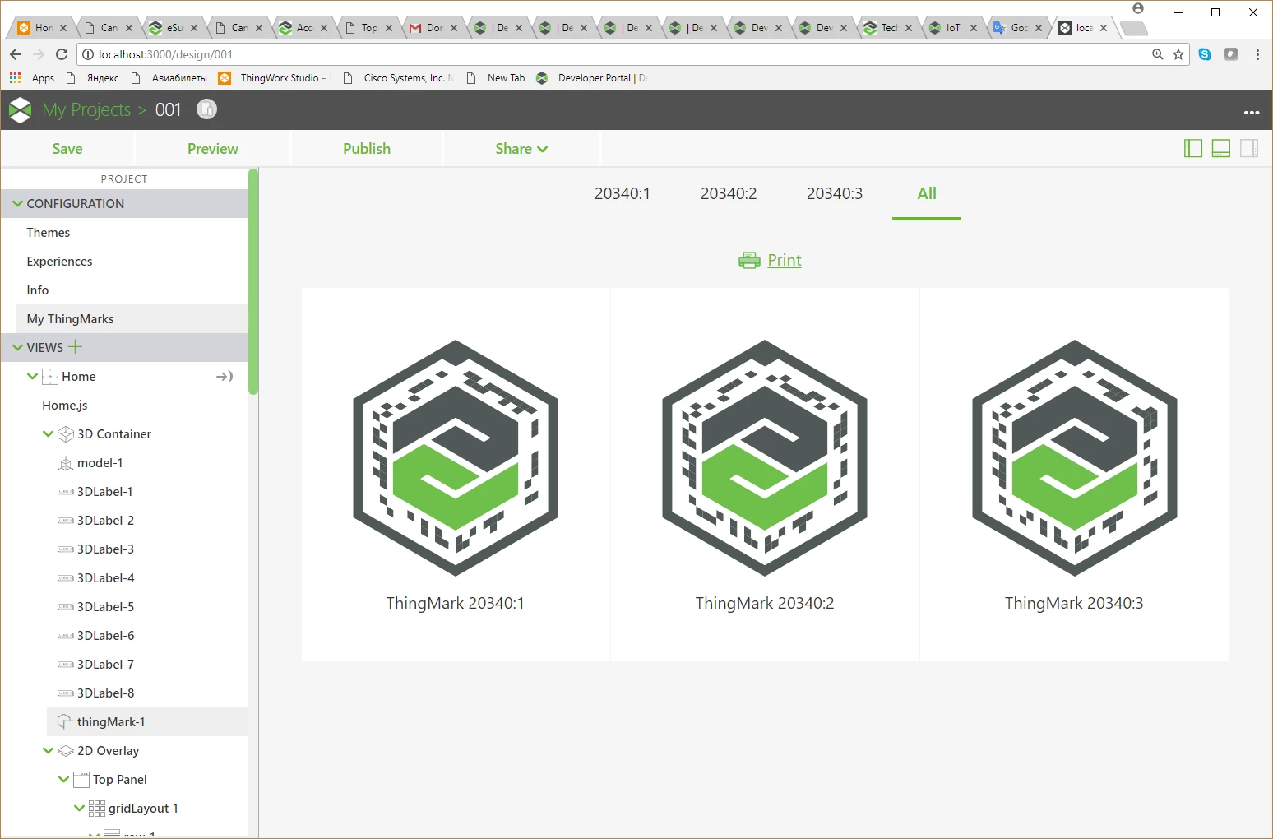Switch to the 20340:3 tab
The width and height of the screenshot is (1273, 839).
[x=835, y=194]
